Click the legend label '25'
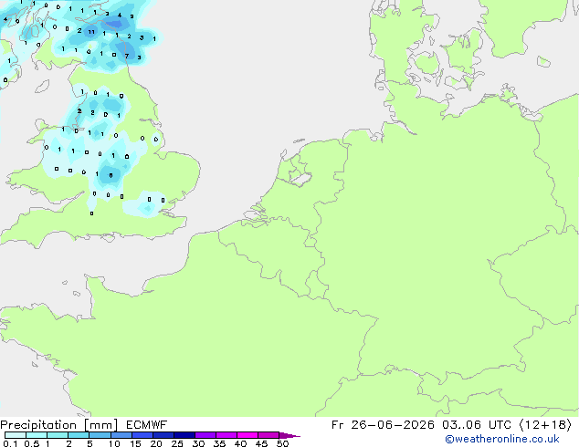This screenshot has height=447, width=579. point(177,443)
